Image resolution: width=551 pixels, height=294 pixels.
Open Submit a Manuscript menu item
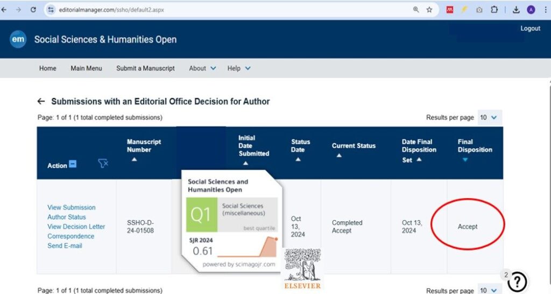(x=145, y=68)
